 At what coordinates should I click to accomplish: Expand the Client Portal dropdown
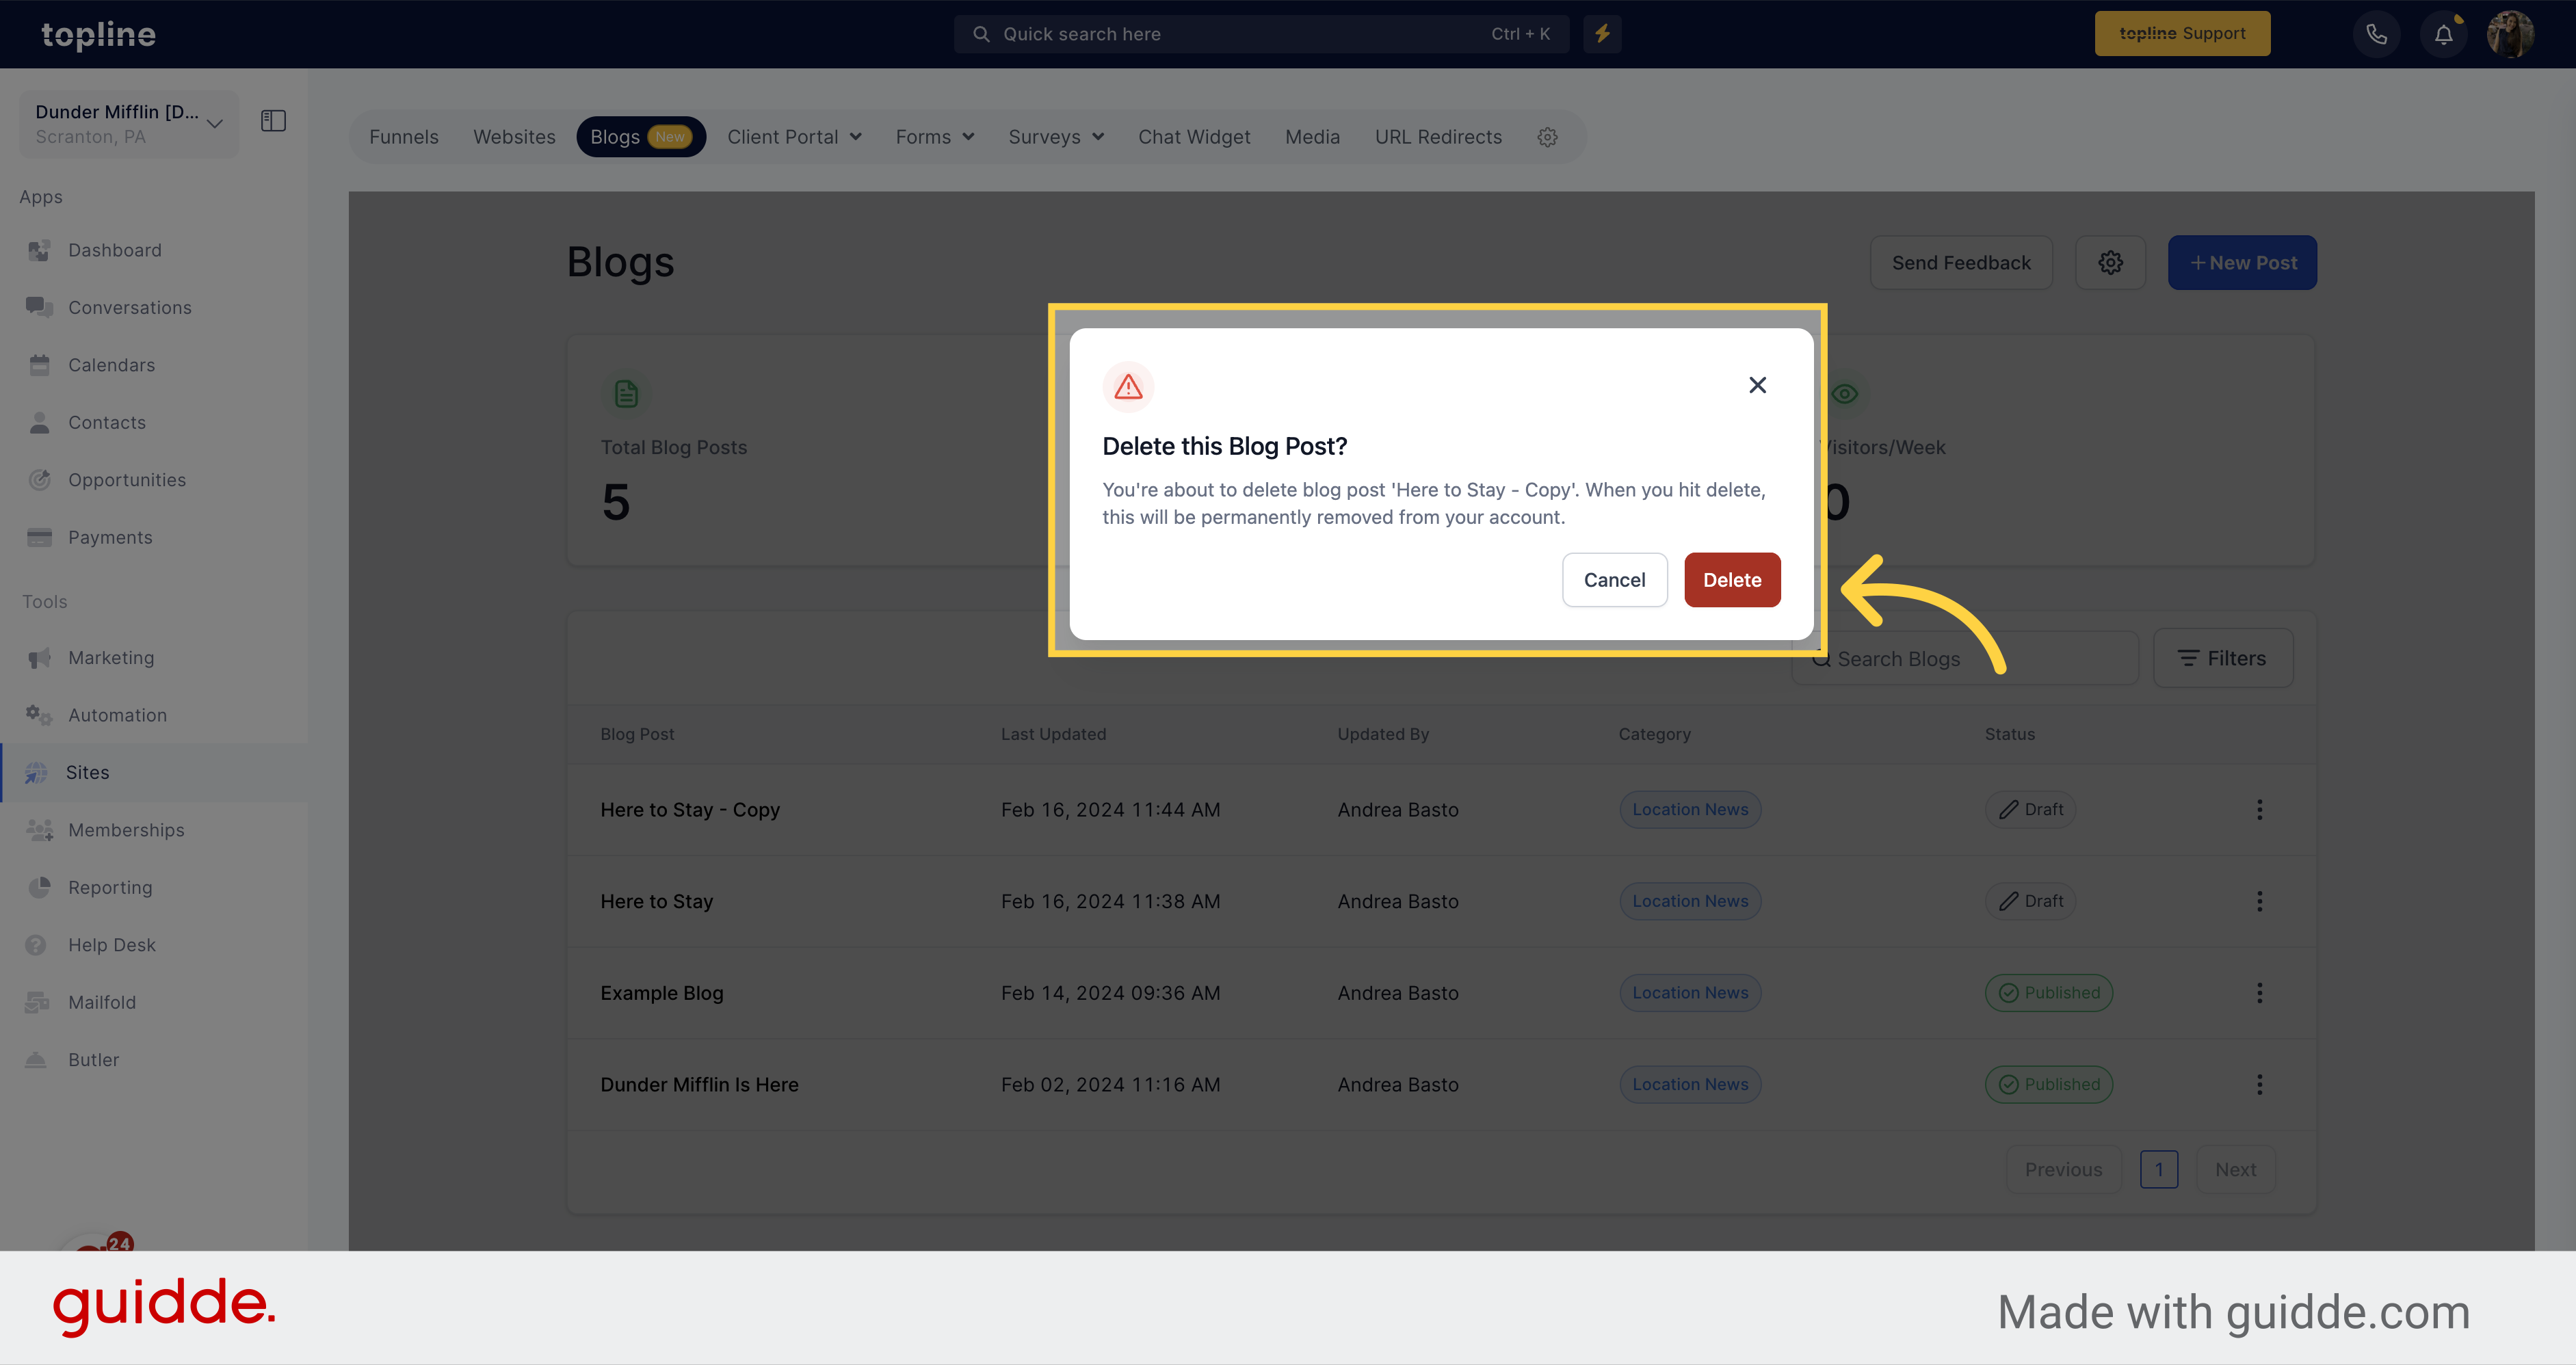794,137
